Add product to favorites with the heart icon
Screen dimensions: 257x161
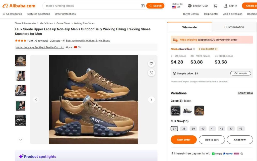[151, 64]
